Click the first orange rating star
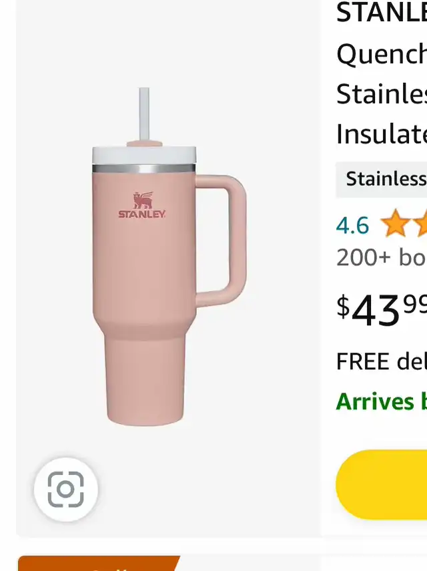 [394, 224]
